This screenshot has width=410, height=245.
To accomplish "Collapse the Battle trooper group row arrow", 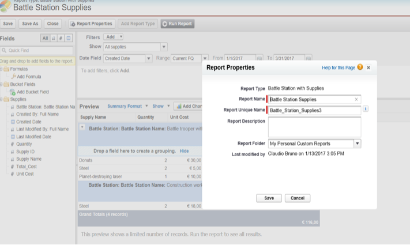I will click(x=82, y=127).
